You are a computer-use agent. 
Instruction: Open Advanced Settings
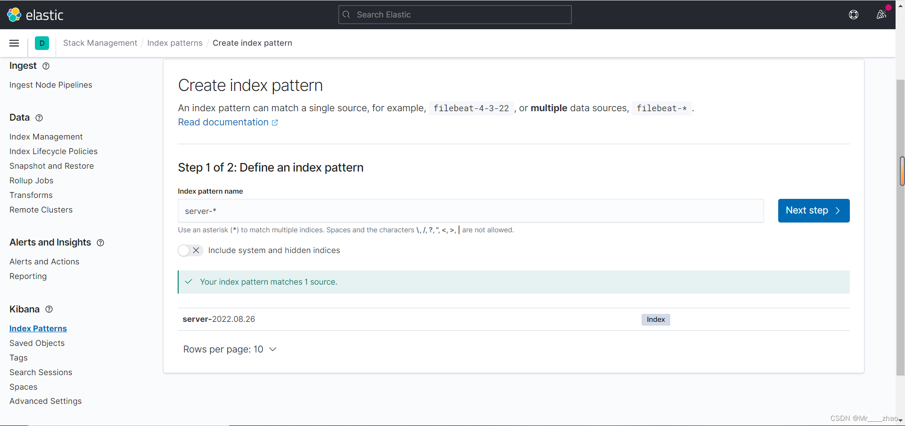[x=45, y=401]
